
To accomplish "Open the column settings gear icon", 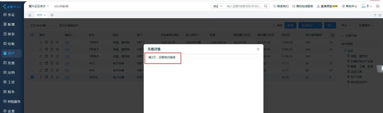I will (332, 35).
